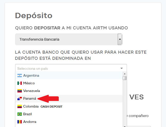Screen dimensions: 166x127
Task: Click the VES currency label
Action: 136,97
